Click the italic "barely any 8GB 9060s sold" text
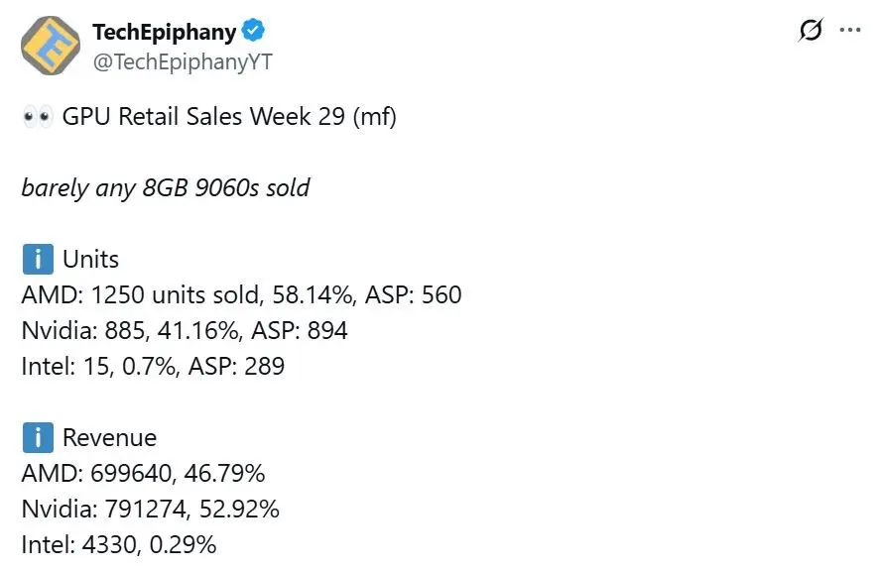880x571 pixels. (x=165, y=187)
